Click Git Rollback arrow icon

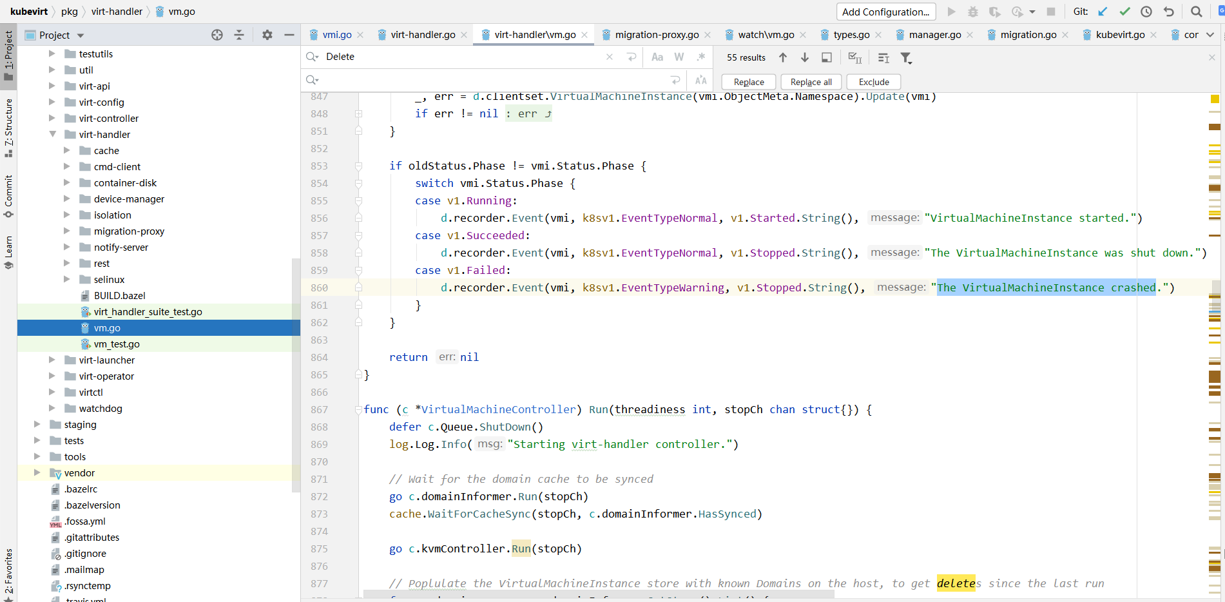(x=1169, y=12)
